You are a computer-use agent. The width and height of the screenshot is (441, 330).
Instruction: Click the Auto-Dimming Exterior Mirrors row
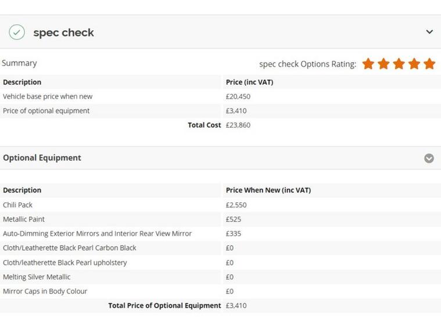221,234
